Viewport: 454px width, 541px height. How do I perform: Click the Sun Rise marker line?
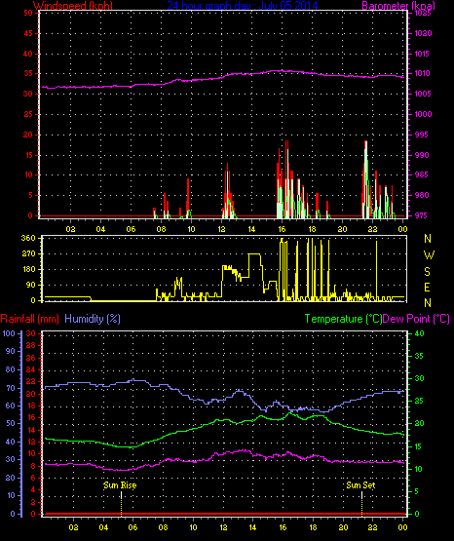(x=121, y=504)
